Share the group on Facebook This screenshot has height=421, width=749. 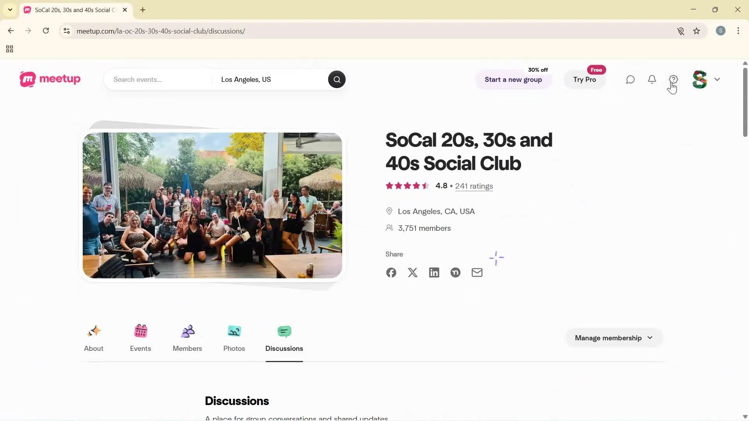coord(391,272)
